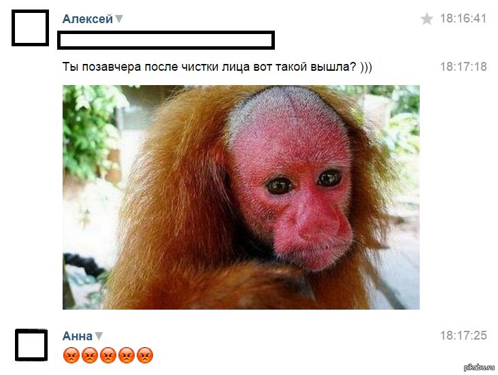This screenshot has height=375, width=498.
Task: Click the second angry emoji
Action: pyautogui.click(x=90, y=355)
